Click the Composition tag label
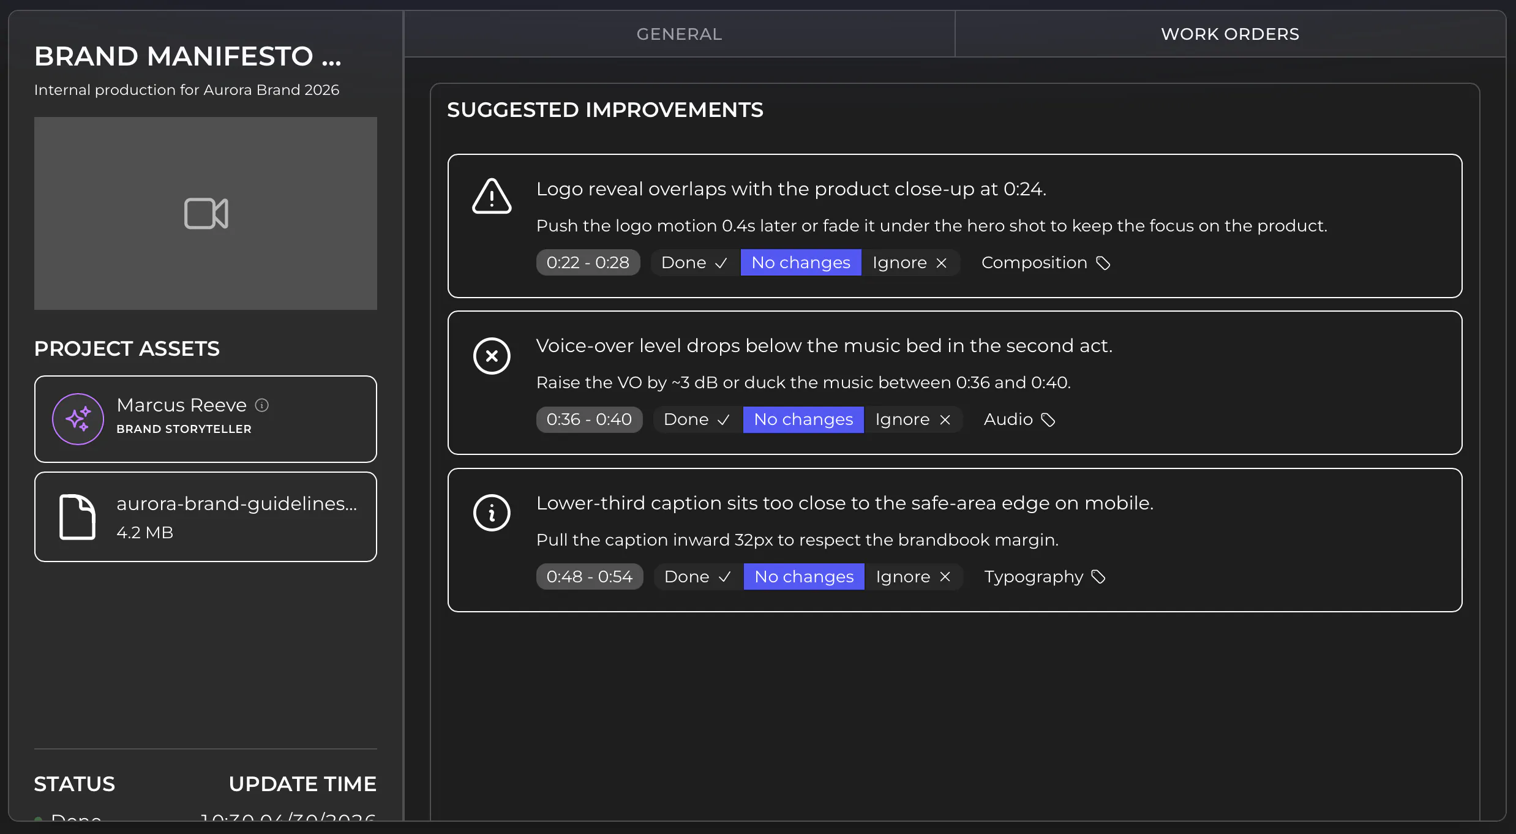The width and height of the screenshot is (1516, 834). [1034, 263]
